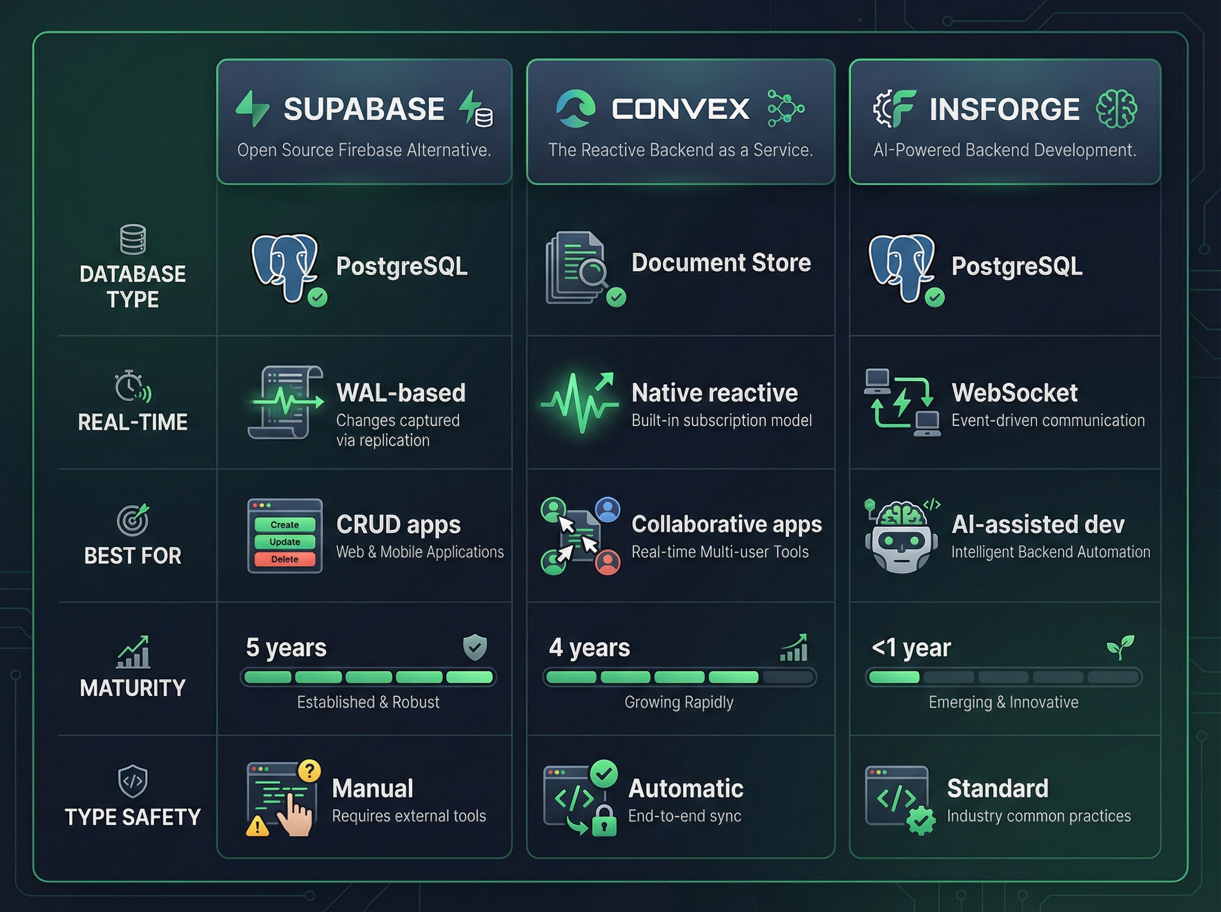The image size is (1221, 912).
Task: Click the Document Store icon in Convex column
Action: click(x=576, y=268)
